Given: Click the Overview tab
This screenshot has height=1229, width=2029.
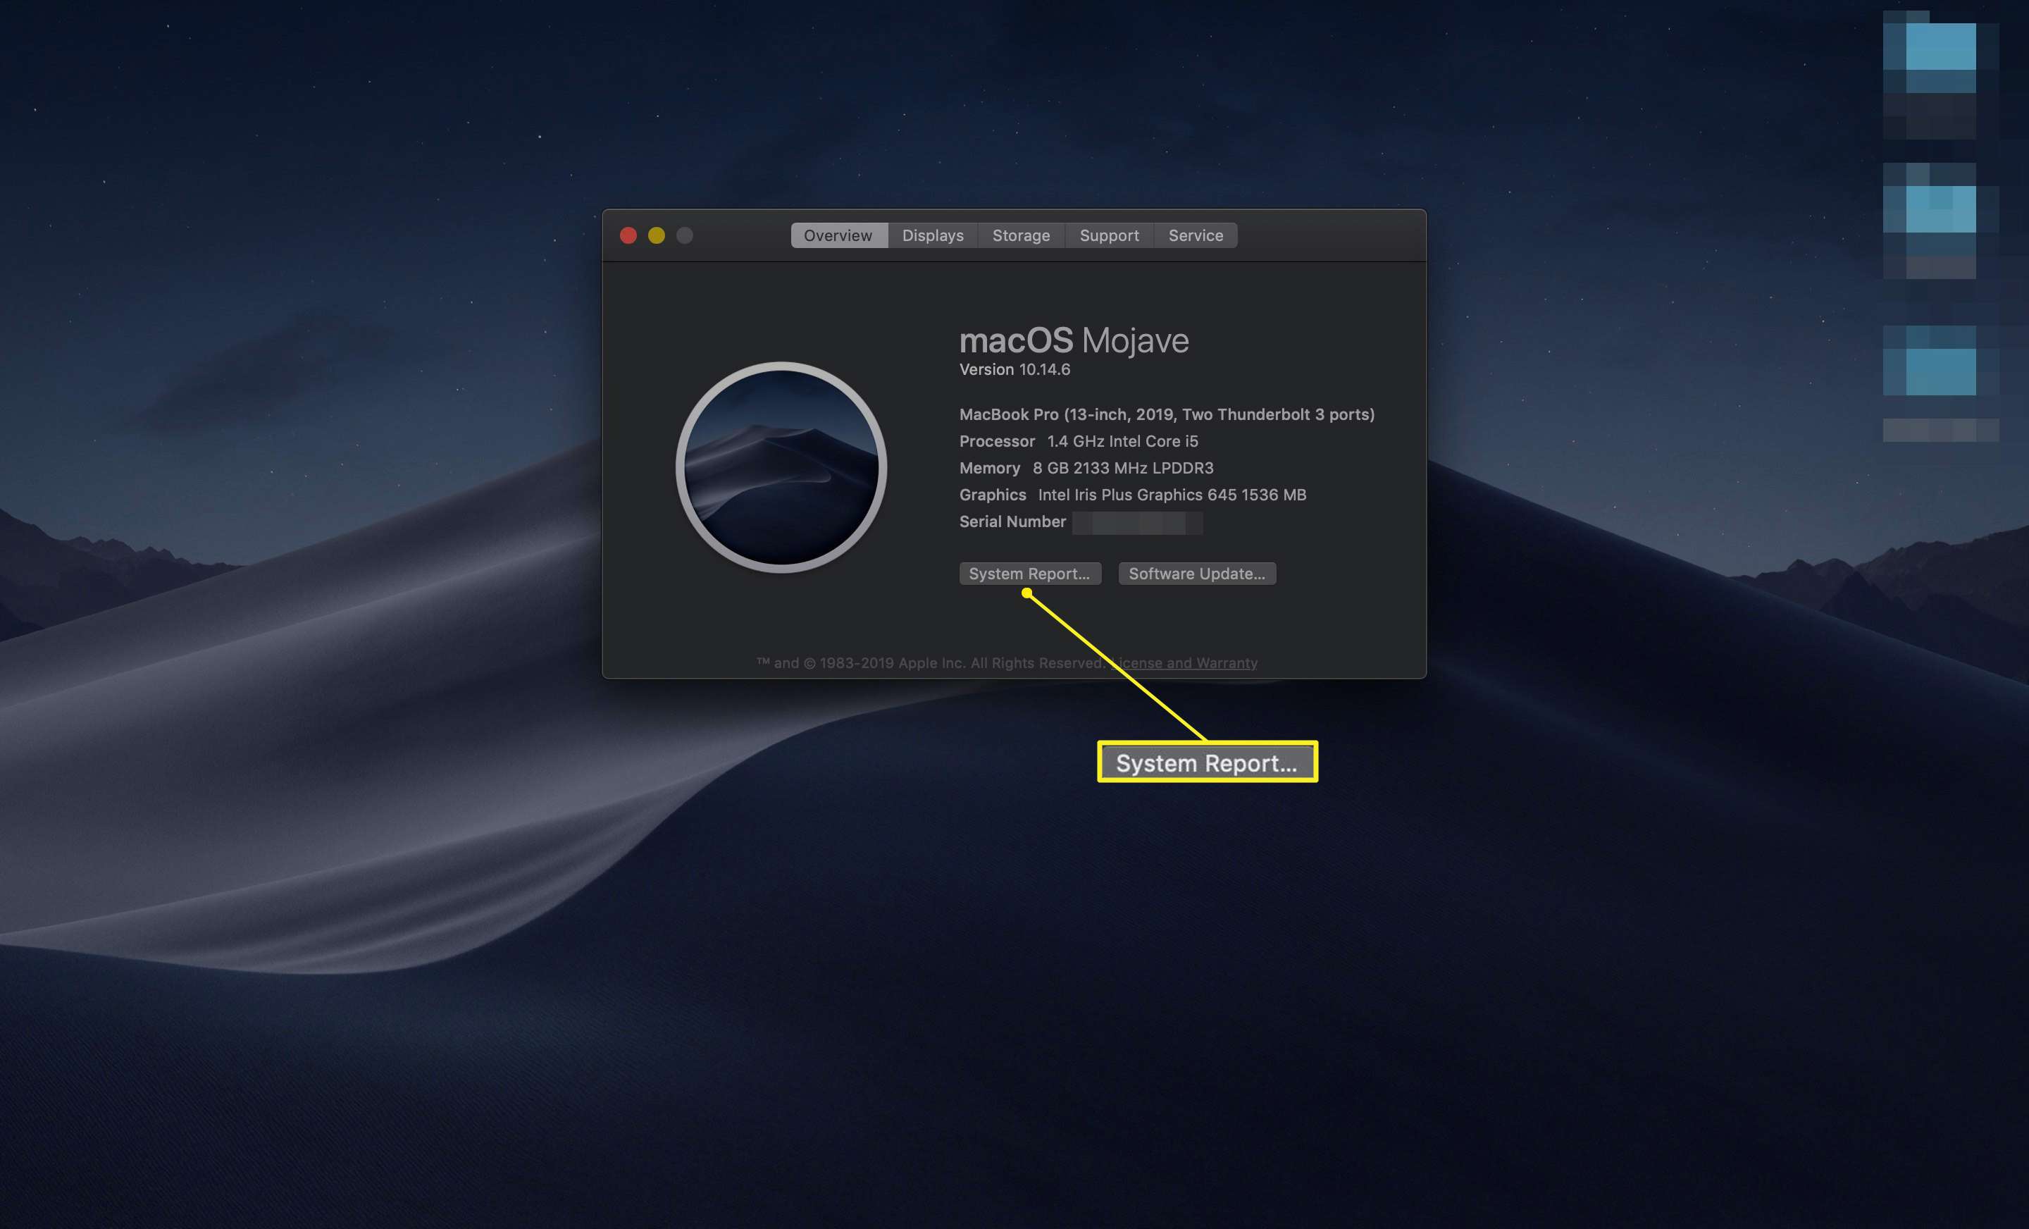Looking at the screenshot, I should pyautogui.click(x=836, y=235).
